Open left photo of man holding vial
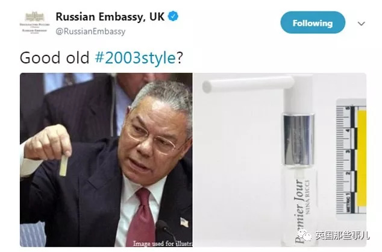Image resolution: width=382 pixels, height=252 pixels. tap(106, 160)
